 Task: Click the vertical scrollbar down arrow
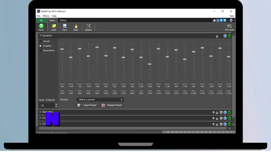233,125
